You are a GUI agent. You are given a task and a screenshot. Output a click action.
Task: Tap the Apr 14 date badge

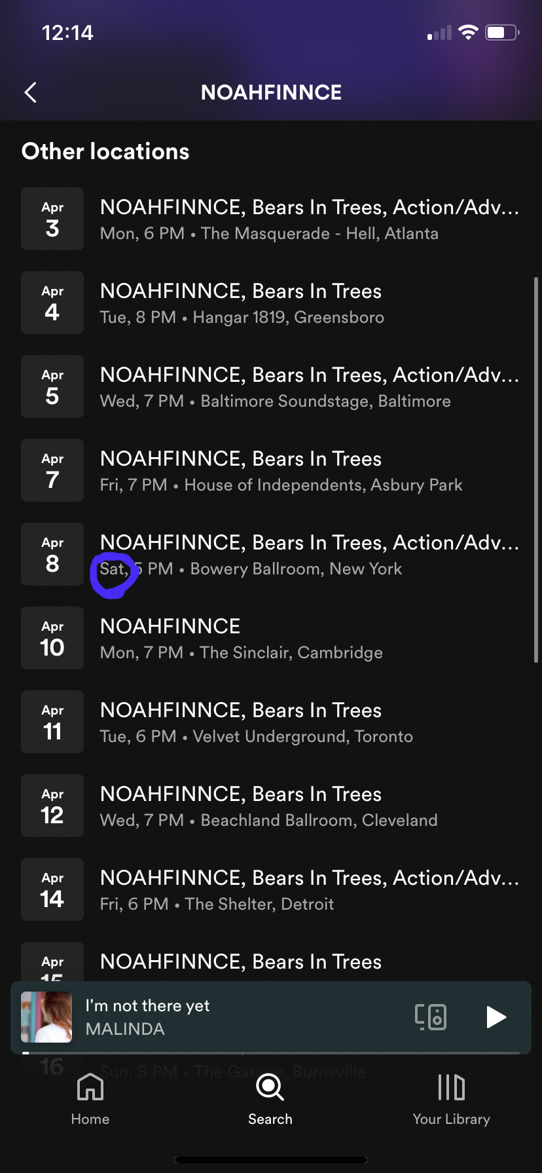[52, 890]
